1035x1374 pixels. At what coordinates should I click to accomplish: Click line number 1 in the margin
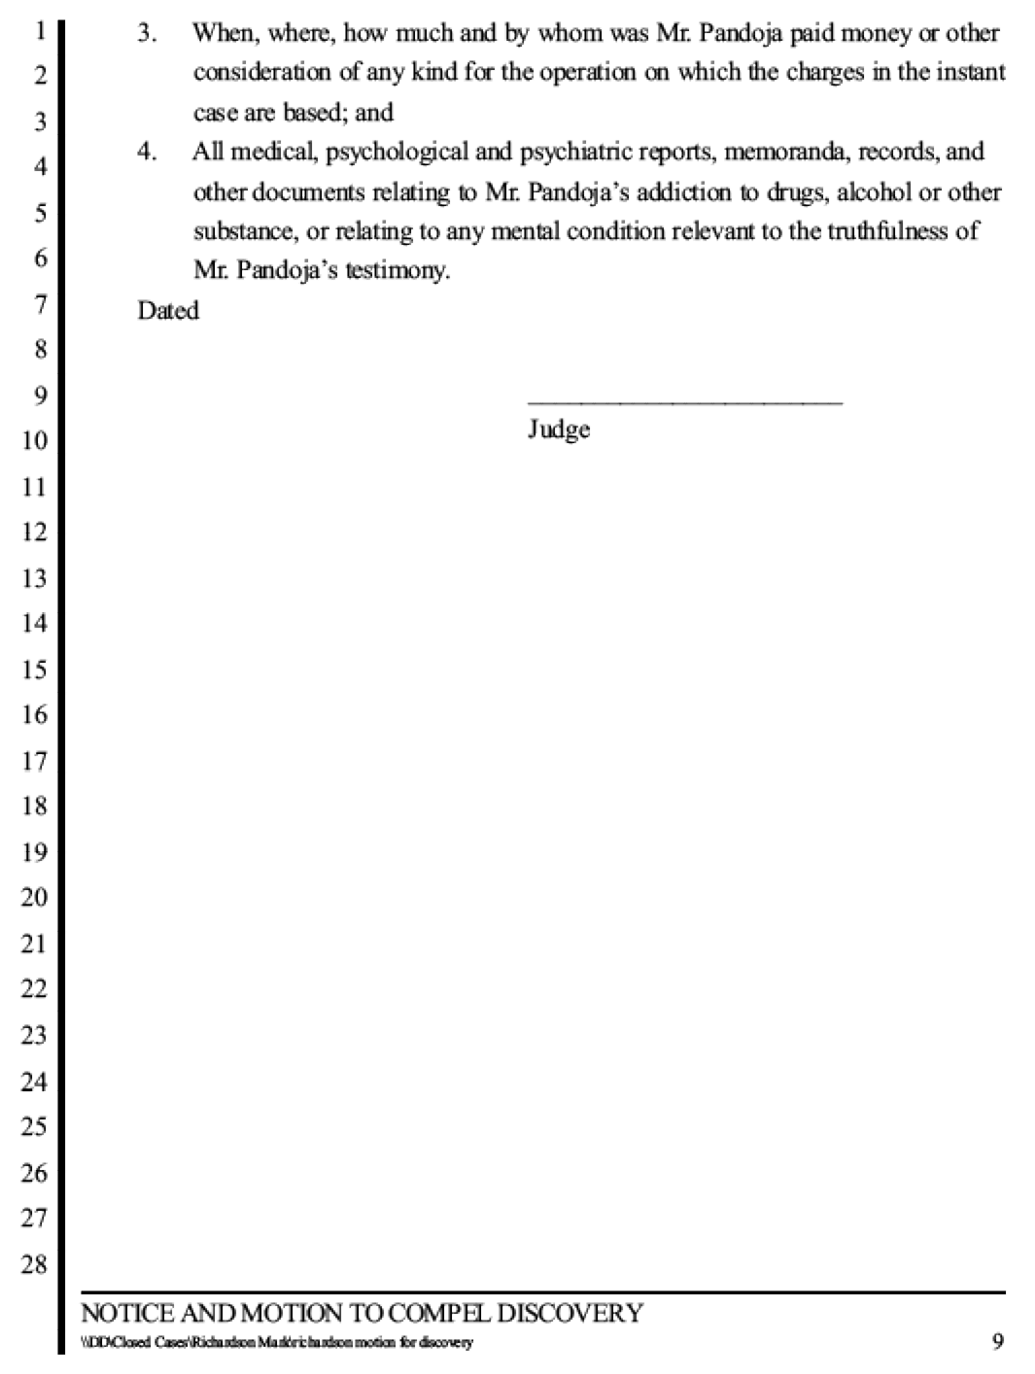(x=40, y=30)
